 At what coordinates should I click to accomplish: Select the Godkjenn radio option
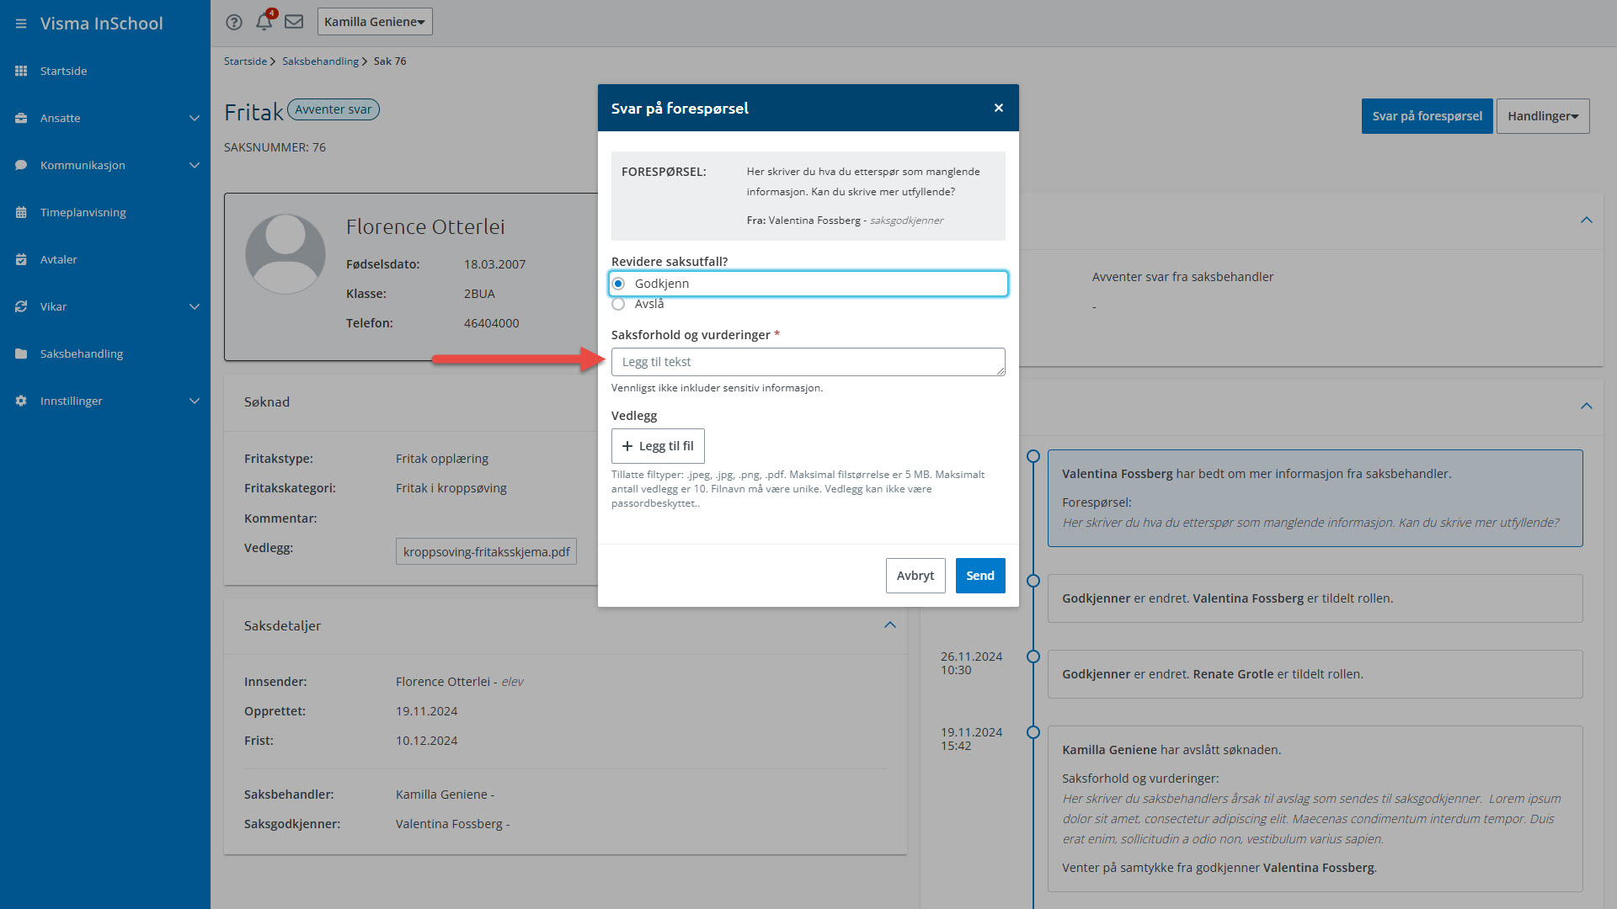(x=619, y=284)
